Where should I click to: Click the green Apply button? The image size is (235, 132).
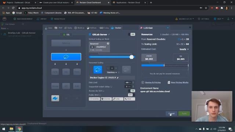[x=184, y=114]
